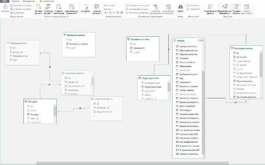Select 'Год' field in Заявки table

181,78
